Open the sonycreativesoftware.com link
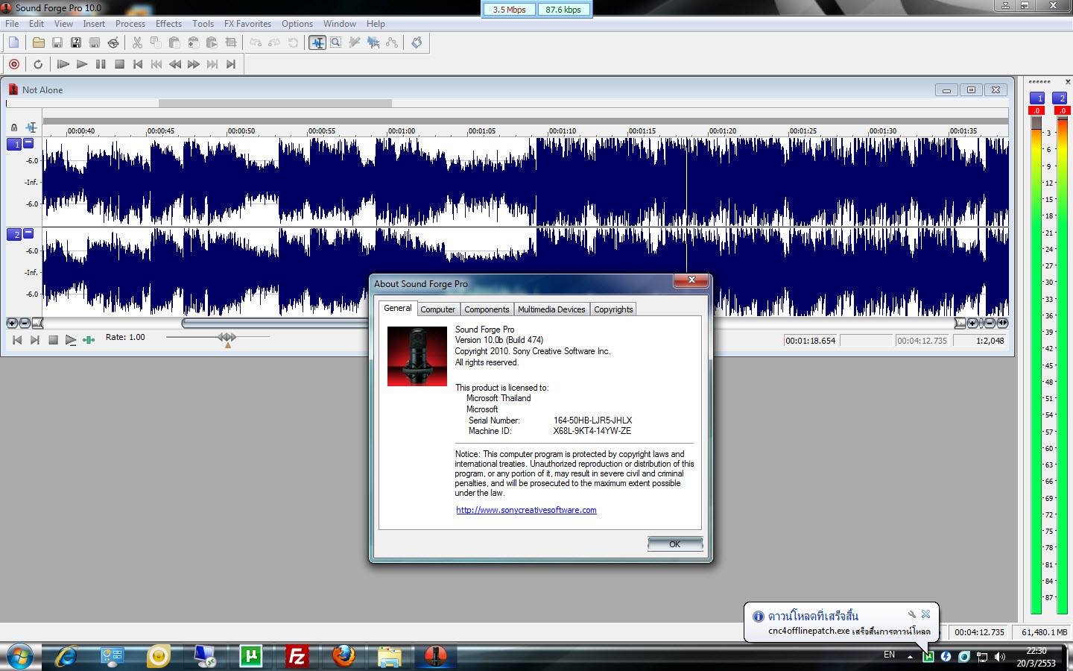Screen dimensions: 1073x671 (x=526, y=510)
